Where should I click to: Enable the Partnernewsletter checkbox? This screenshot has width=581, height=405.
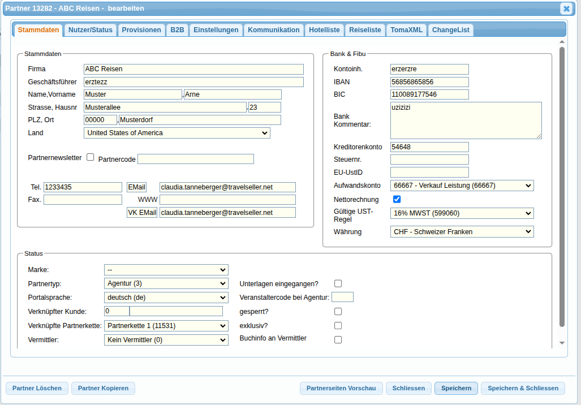[x=91, y=157]
